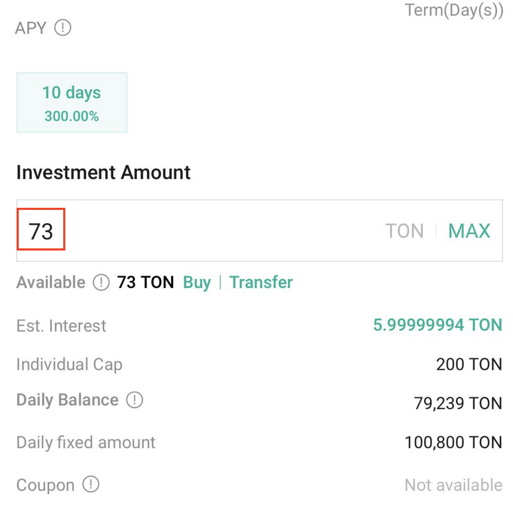Tap the Not available coupon selector
The image size is (513, 510).
point(453,485)
